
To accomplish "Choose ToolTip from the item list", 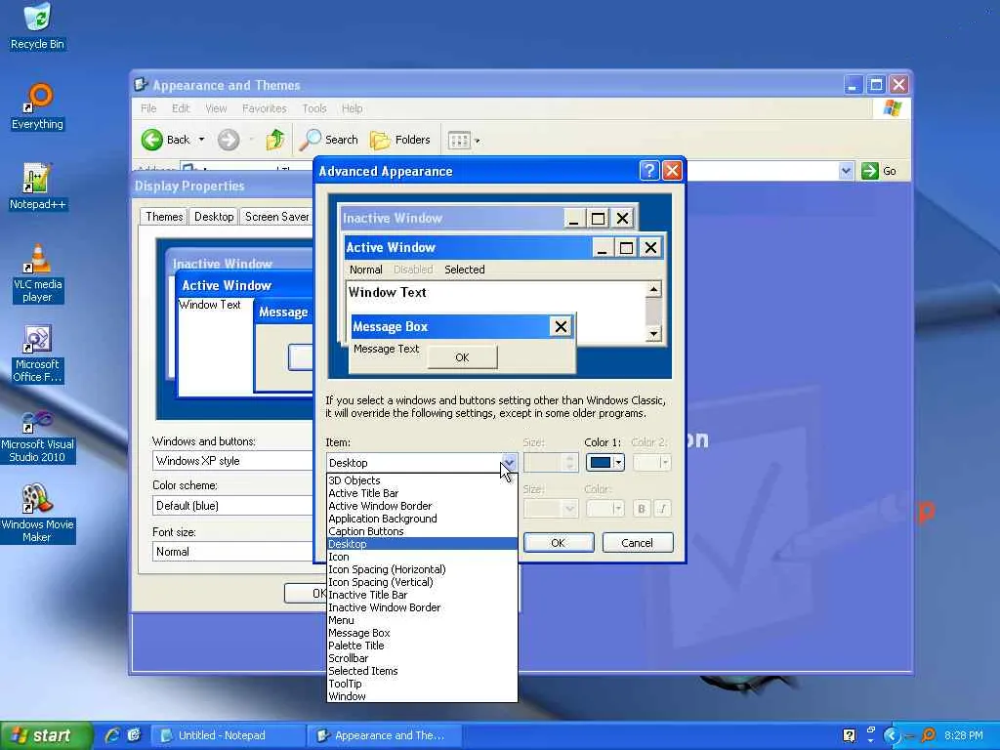I will click(422, 684).
